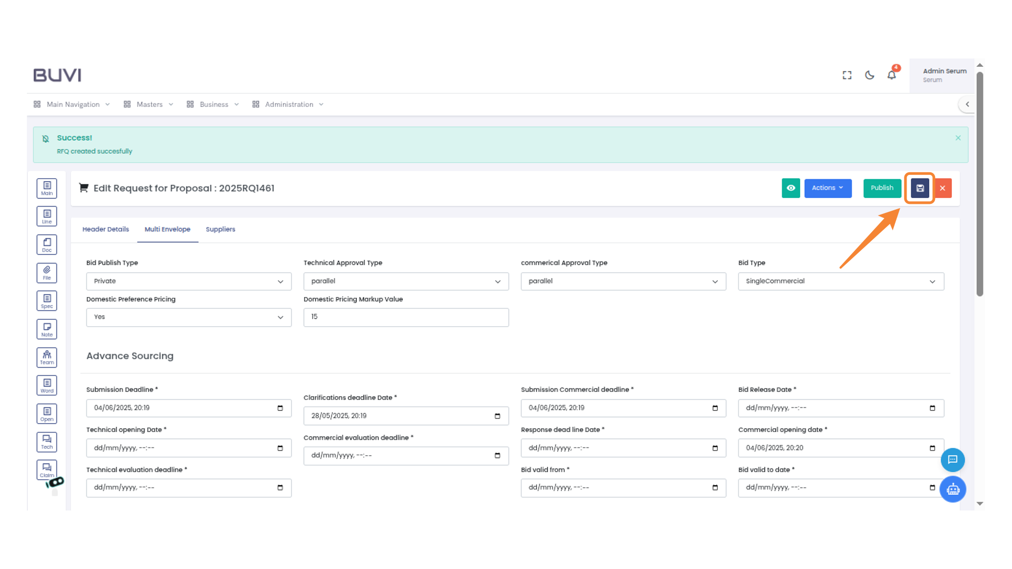Open the File attachments sidebar icon

coord(47,273)
